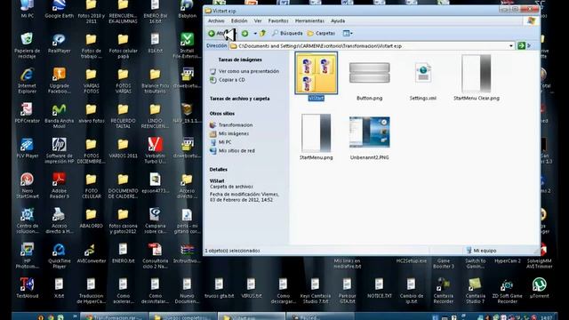The width and height of the screenshot is (569, 320).
Task: Switch to Transformacion.rar taskbar button
Action: point(114,316)
